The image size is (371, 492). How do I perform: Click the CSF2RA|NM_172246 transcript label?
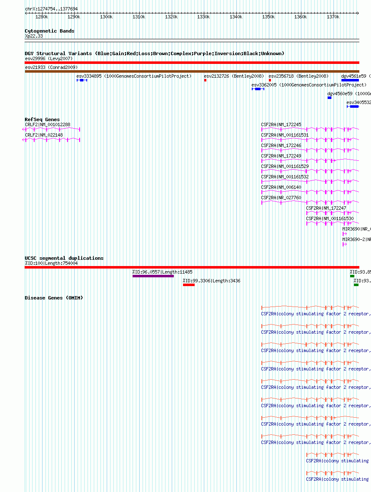tap(281, 145)
